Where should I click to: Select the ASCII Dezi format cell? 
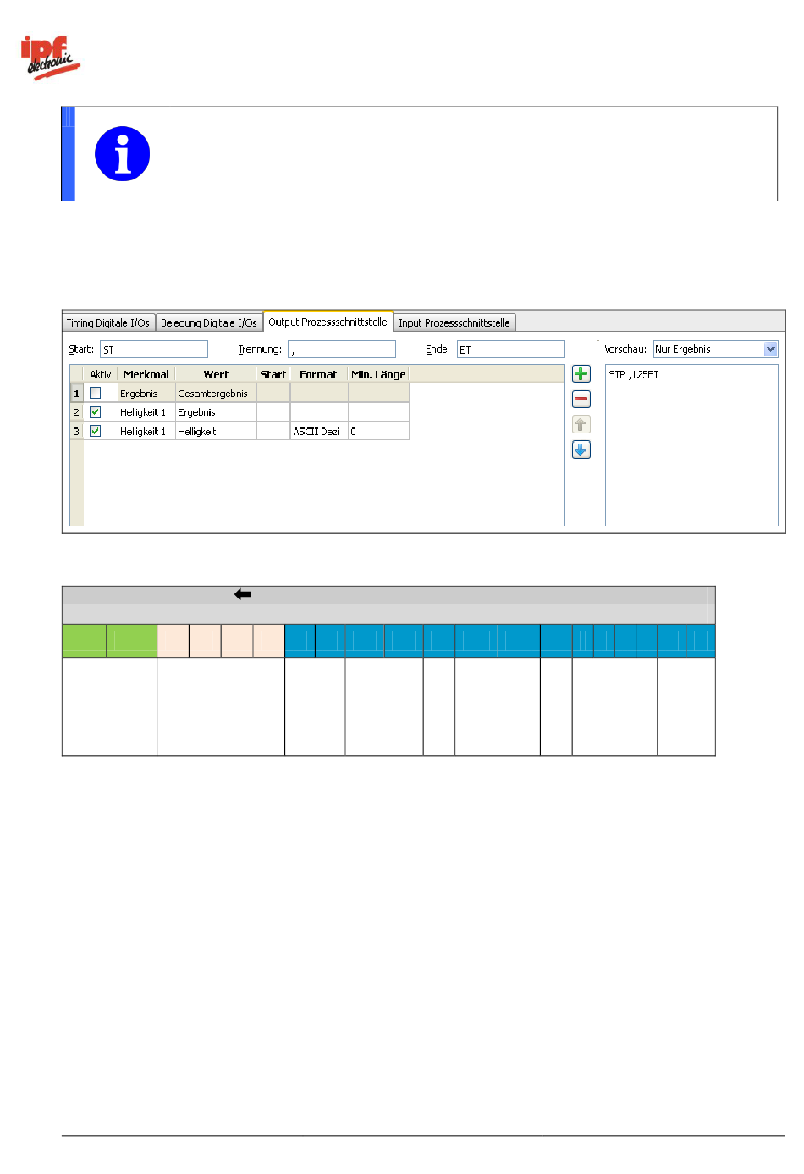click(319, 431)
